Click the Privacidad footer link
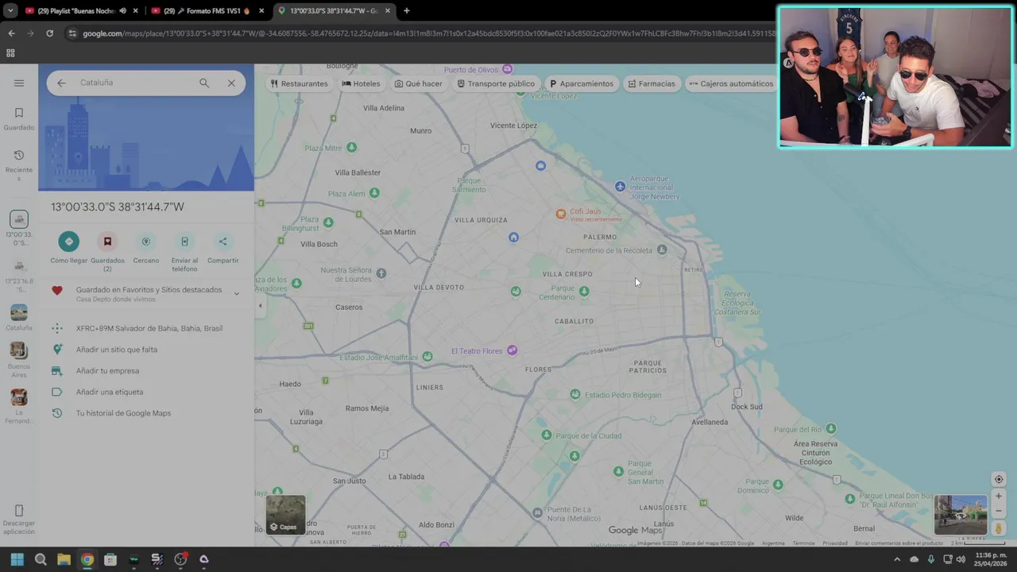This screenshot has width=1017, height=572. (x=835, y=543)
